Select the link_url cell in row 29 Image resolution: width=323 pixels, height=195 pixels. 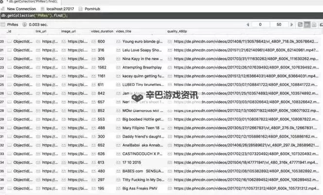point(50,119)
